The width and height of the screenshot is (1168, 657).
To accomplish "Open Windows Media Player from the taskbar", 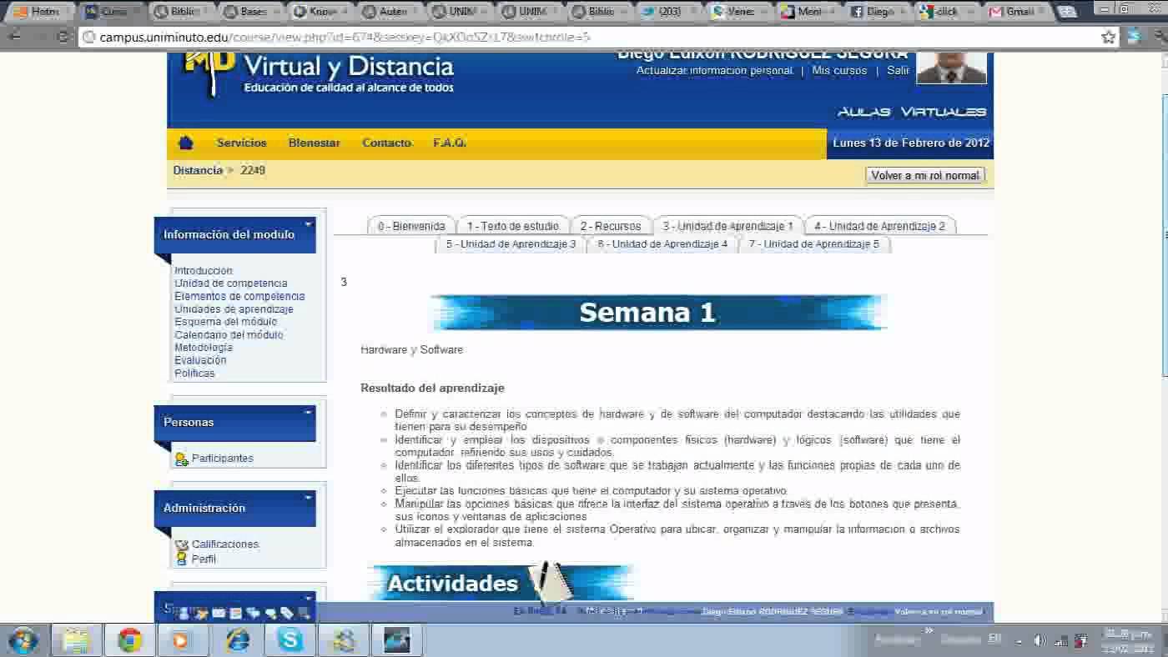I will tap(181, 640).
